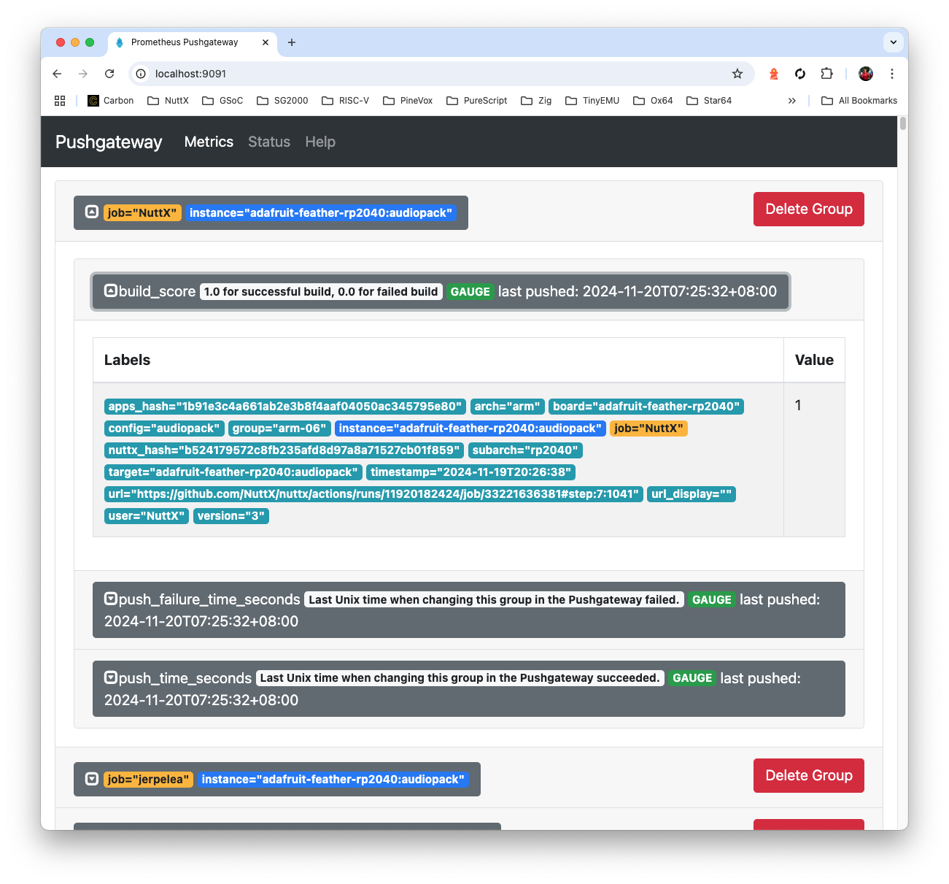Click the orange extension icon in toolbar
The height and width of the screenshot is (884, 949).
[774, 74]
